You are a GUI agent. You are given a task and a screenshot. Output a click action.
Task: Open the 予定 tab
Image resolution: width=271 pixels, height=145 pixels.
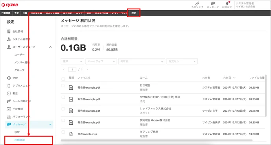click(x=17, y=13)
